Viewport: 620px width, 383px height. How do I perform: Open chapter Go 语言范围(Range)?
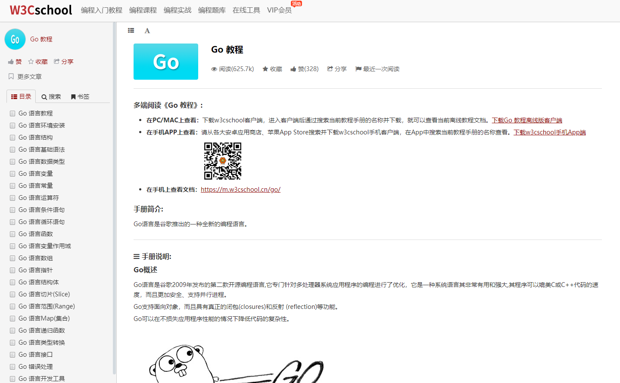47,306
